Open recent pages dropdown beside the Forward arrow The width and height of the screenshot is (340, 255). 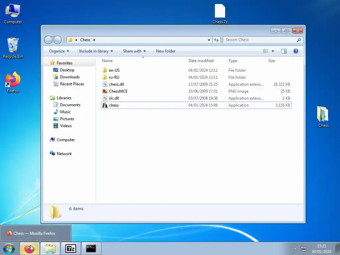pos(64,40)
